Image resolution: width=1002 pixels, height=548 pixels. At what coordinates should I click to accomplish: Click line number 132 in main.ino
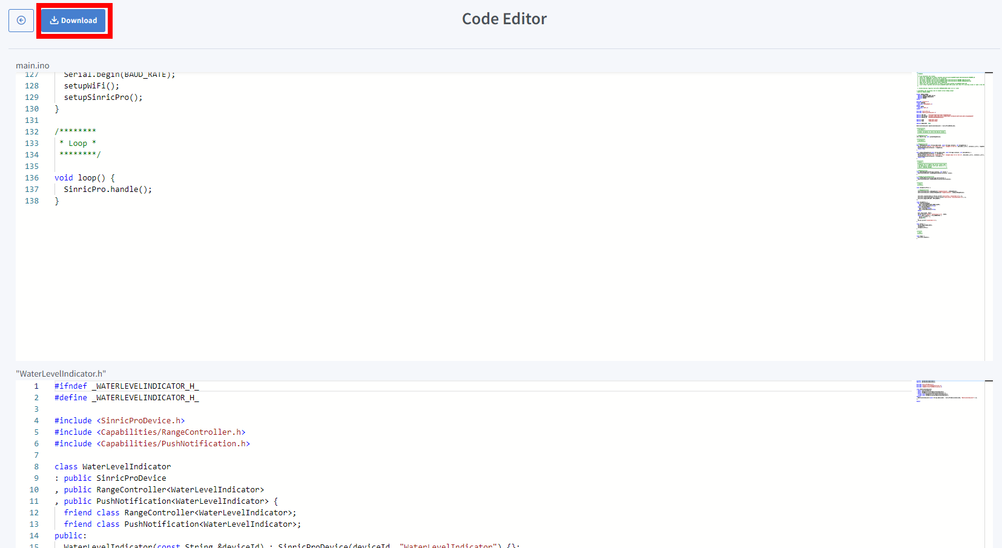click(31, 132)
